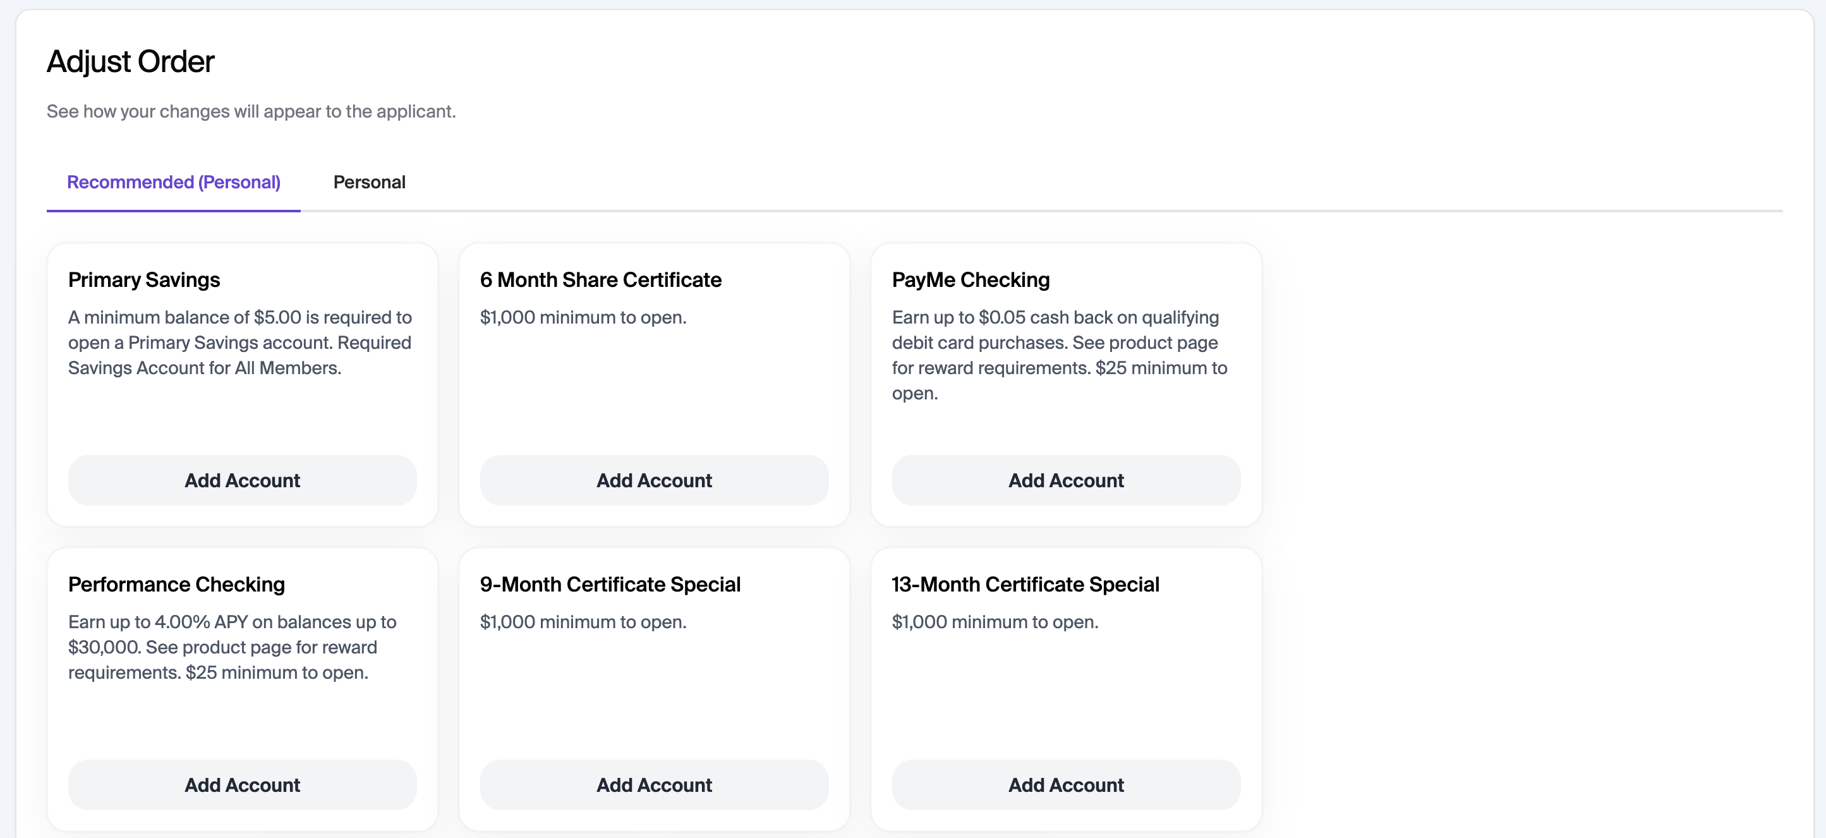This screenshot has height=838, width=1826.
Task: Add Account for 13-Month Certificate Special
Action: tap(1065, 784)
